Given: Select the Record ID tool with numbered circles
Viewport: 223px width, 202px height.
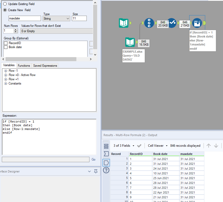Looking at the screenshot, I should tap(149, 23).
